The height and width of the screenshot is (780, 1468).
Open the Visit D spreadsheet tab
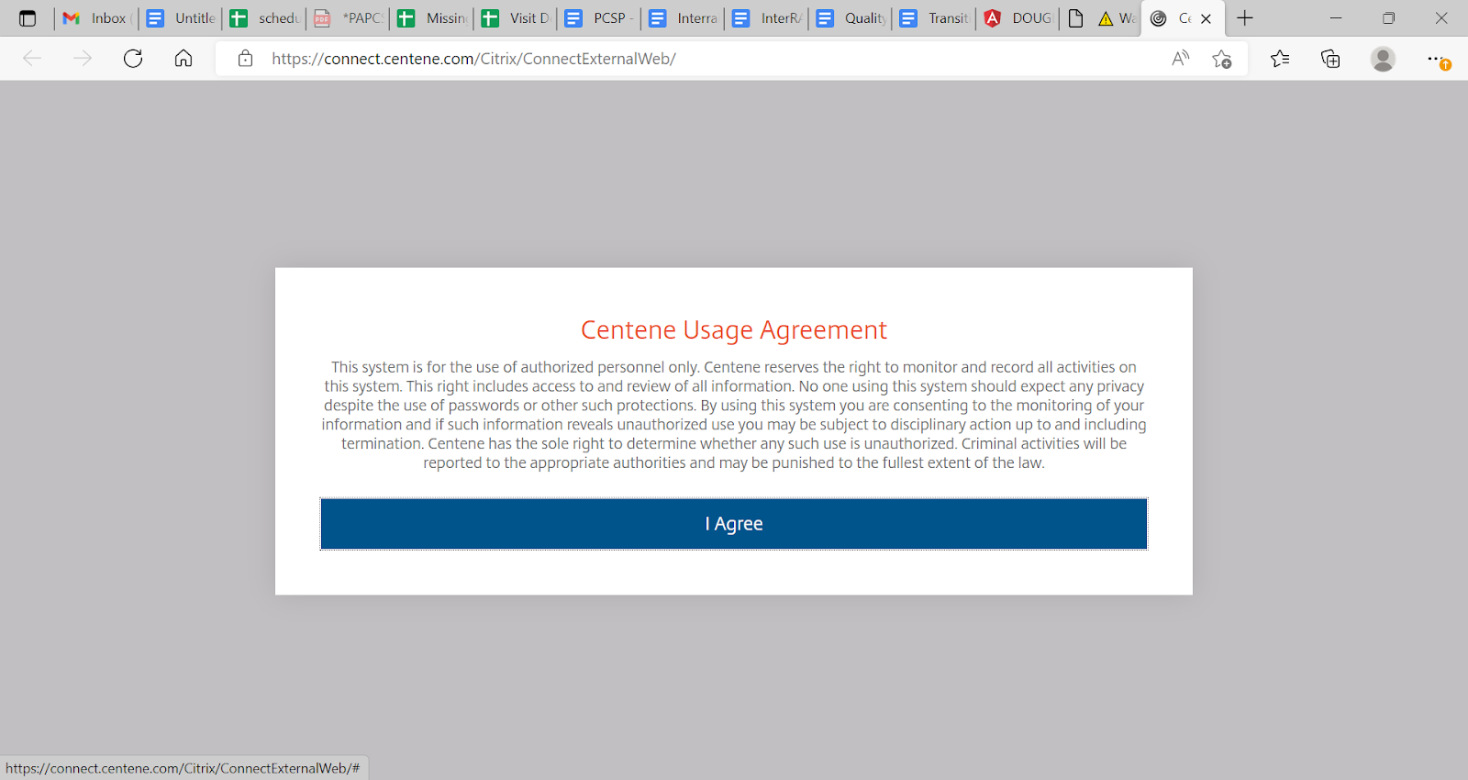click(x=516, y=18)
